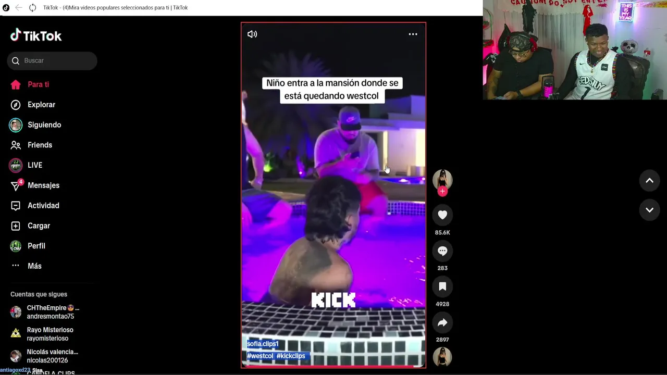
Task: Follow creator with the red plus button
Action: tap(442, 191)
